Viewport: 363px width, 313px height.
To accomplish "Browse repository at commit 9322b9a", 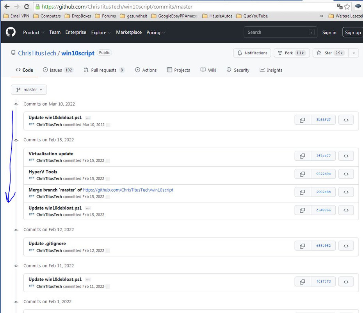I will [x=346, y=174].
